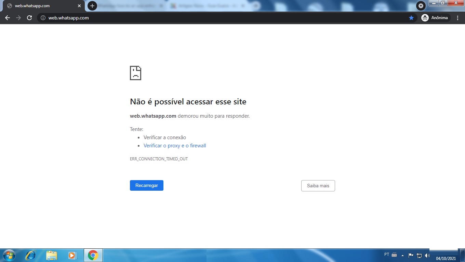The height and width of the screenshot is (262, 465).
Task: Open the Action Center flag icon
Action: pos(411,255)
